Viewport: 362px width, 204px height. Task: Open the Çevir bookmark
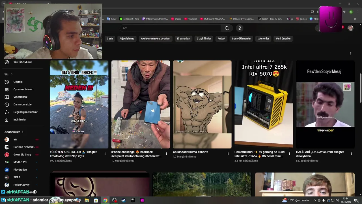pyautogui.click(x=112, y=19)
